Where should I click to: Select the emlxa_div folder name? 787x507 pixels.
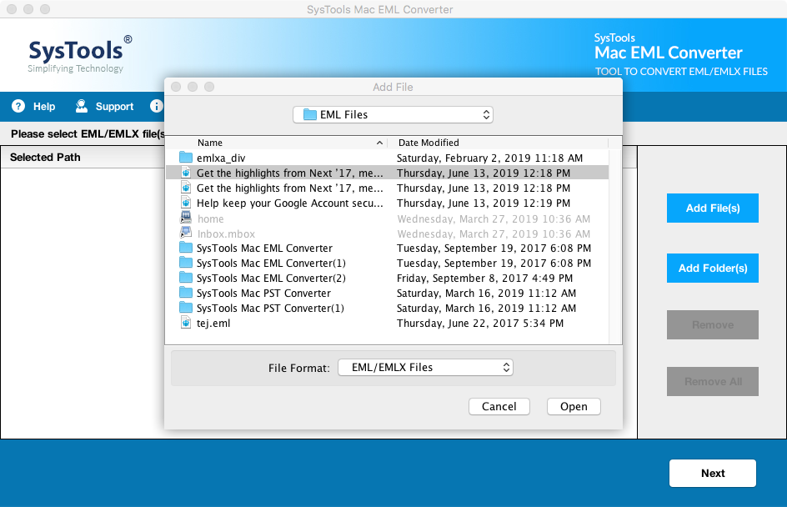tap(221, 158)
